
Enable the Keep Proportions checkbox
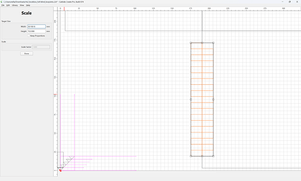tap(29, 36)
